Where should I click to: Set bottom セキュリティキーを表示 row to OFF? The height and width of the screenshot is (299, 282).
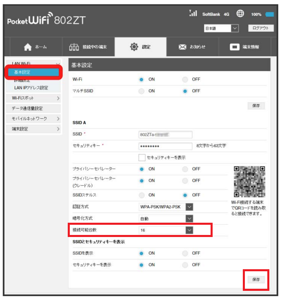(x=185, y=265)
